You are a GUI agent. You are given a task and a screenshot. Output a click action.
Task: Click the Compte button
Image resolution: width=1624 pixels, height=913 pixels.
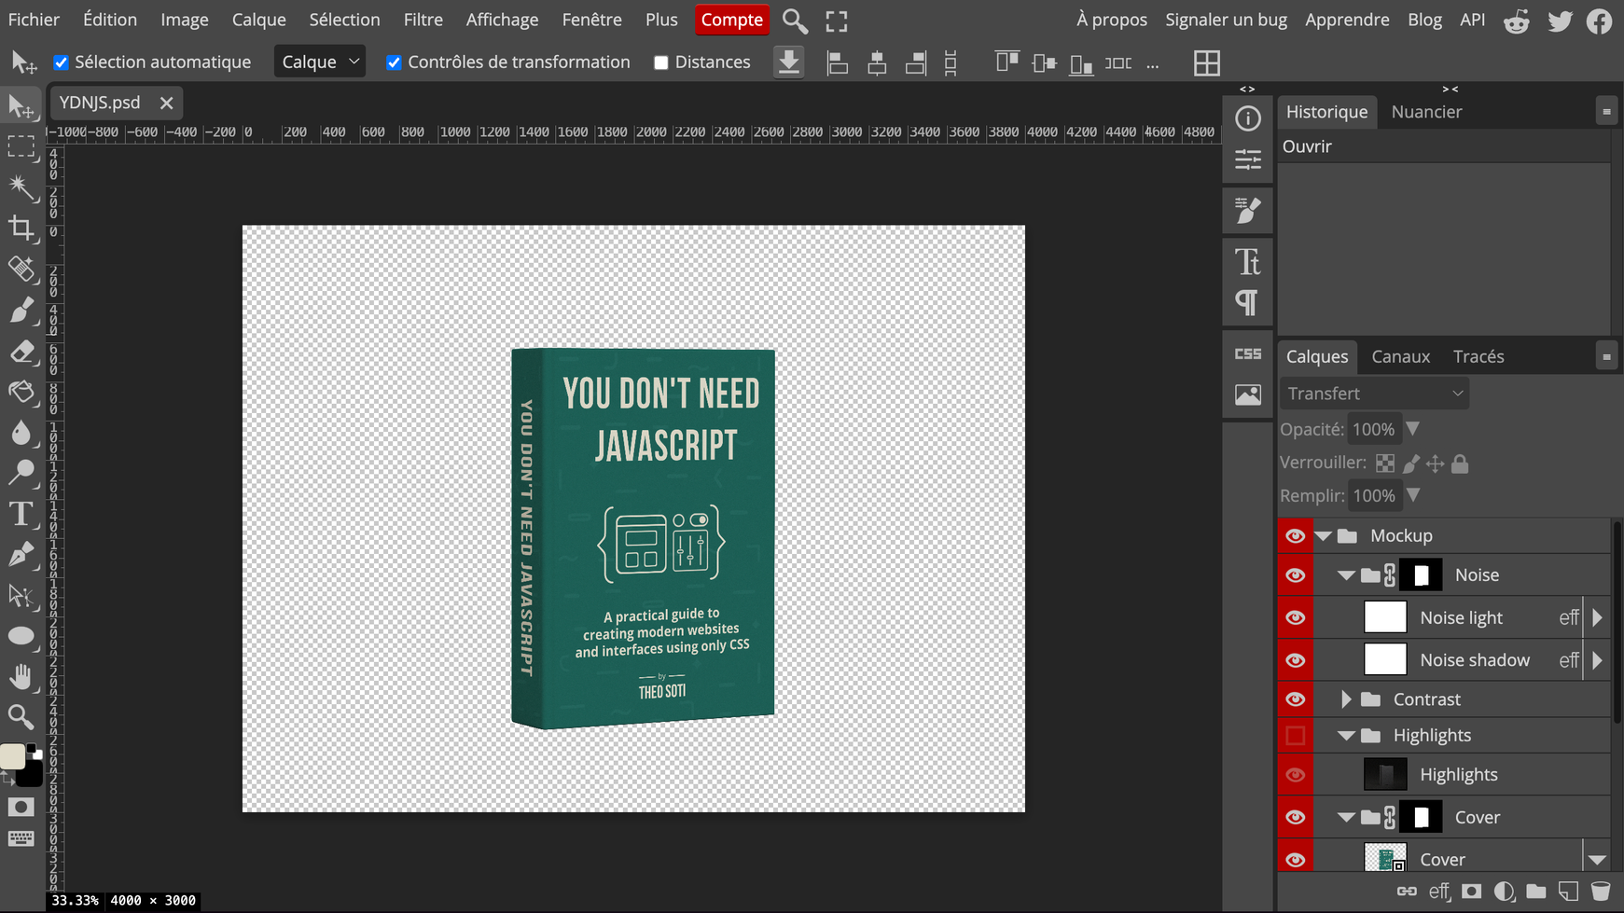click(731, 20)
